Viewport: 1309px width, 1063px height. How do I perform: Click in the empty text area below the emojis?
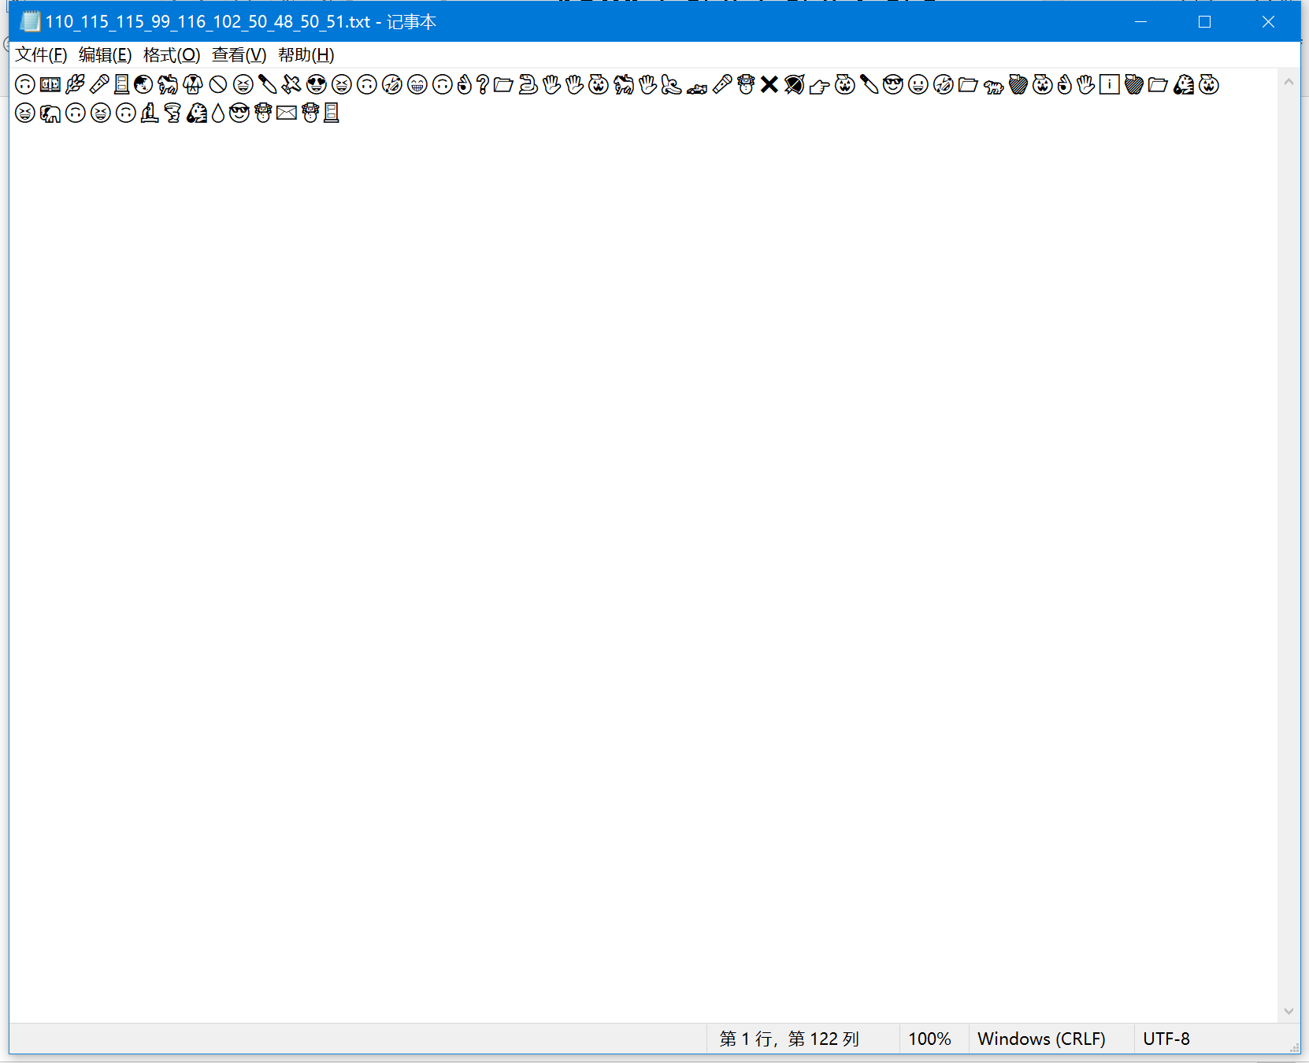click(x=551, y=473)
